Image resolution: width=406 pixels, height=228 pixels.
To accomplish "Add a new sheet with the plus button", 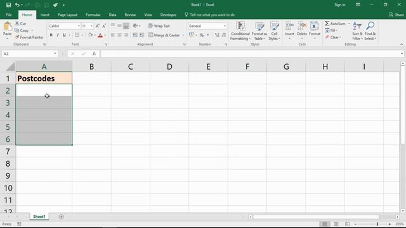I will point(61,217).
